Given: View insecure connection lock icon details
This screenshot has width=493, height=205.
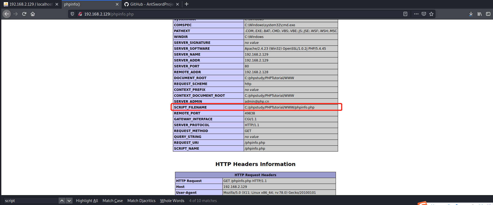Looking at the screenshot, I should (x=80, y=14).
